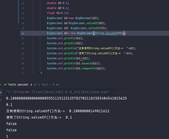Place cursor in "float f1=0.1f;" code line
This screenshot has height=139, width=169.
[58, 13]
